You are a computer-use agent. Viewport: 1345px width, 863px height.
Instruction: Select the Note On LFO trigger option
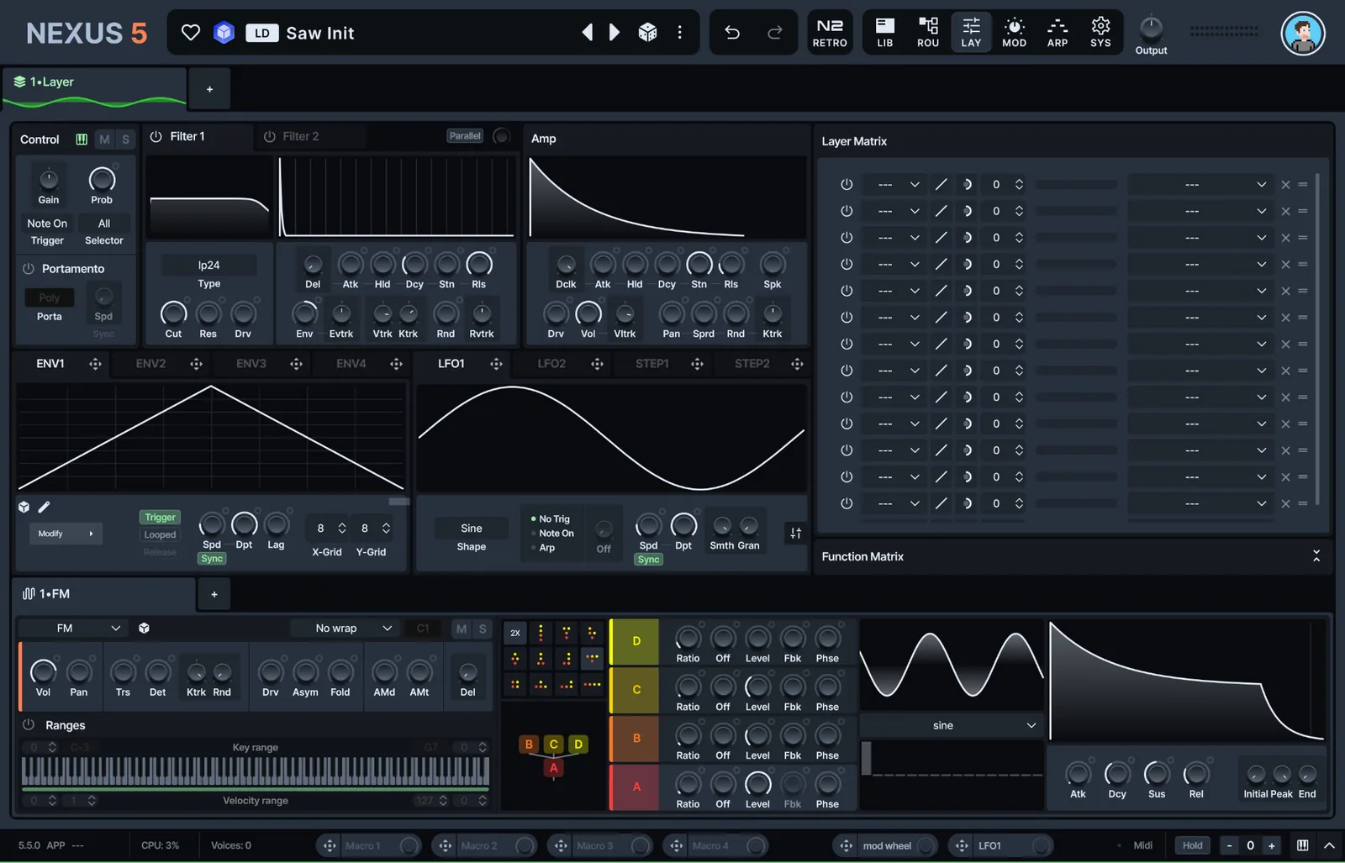(x=551, y=534)
